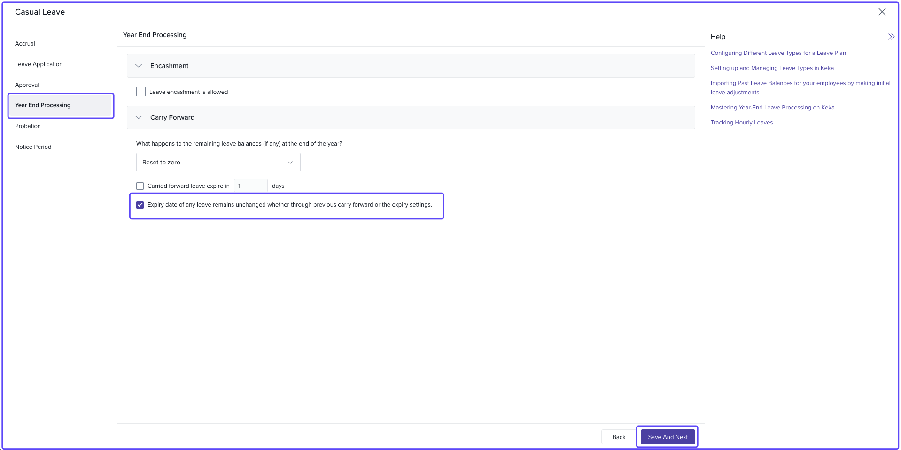
Task: Go to the Accrual section
Action: coord(25,44)
